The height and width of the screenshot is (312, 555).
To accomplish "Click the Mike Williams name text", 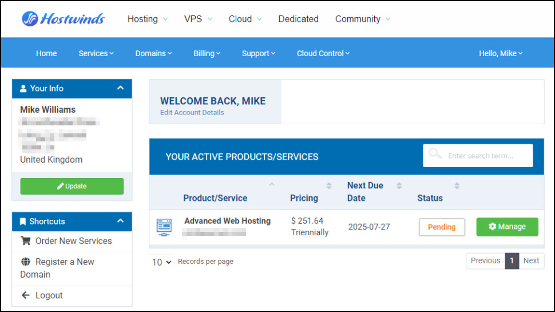I will click(x=48, y=110).
